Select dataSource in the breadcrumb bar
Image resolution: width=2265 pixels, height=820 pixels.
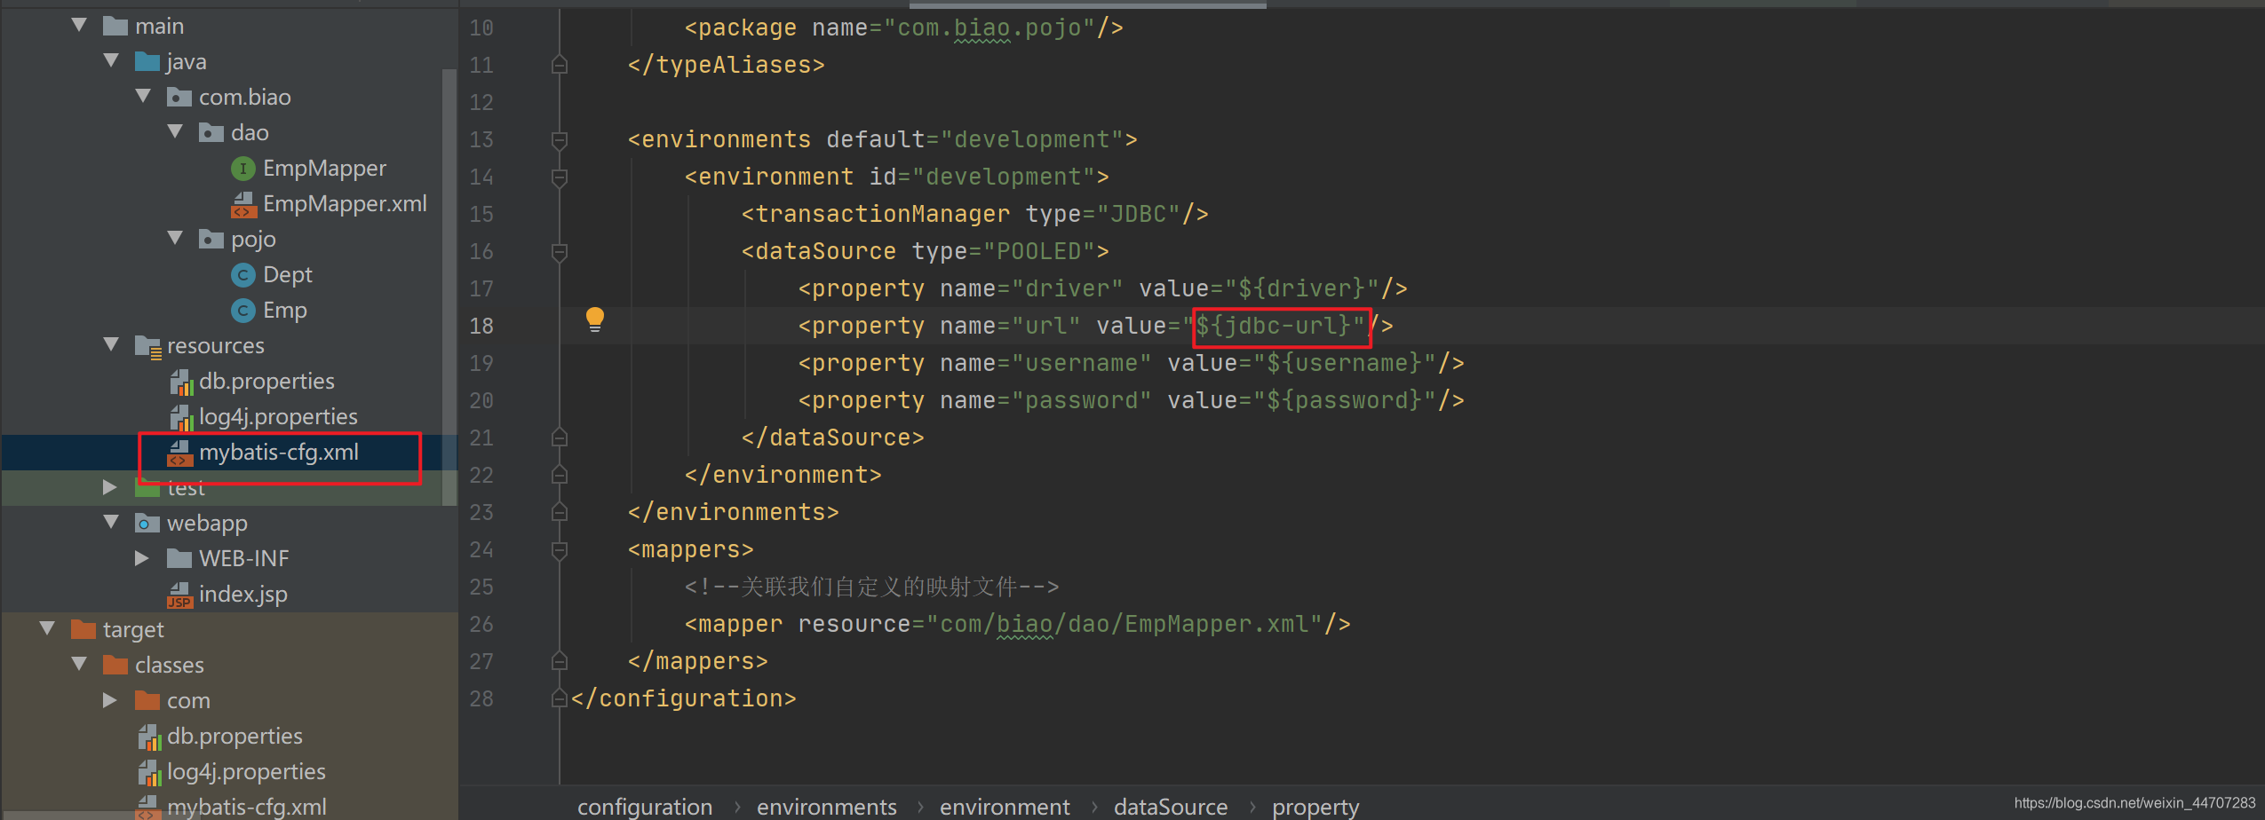[1171, 807]
